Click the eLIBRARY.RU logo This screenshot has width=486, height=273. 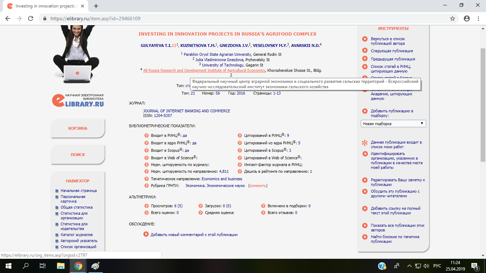click(x=78, y=100)
